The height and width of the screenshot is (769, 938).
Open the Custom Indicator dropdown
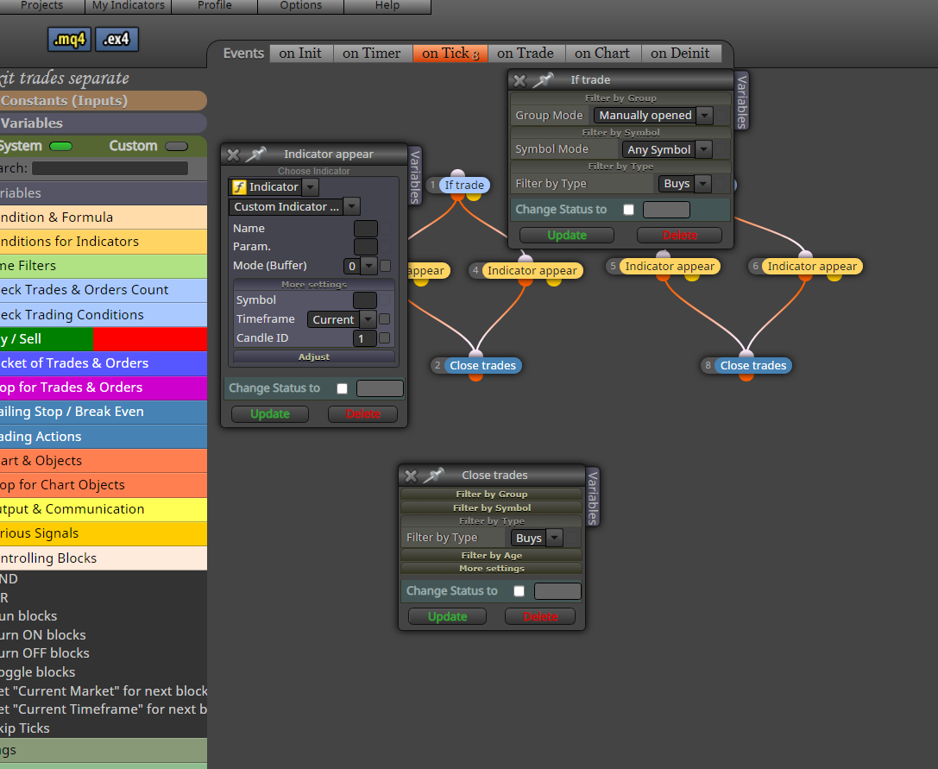click(352, 206)
